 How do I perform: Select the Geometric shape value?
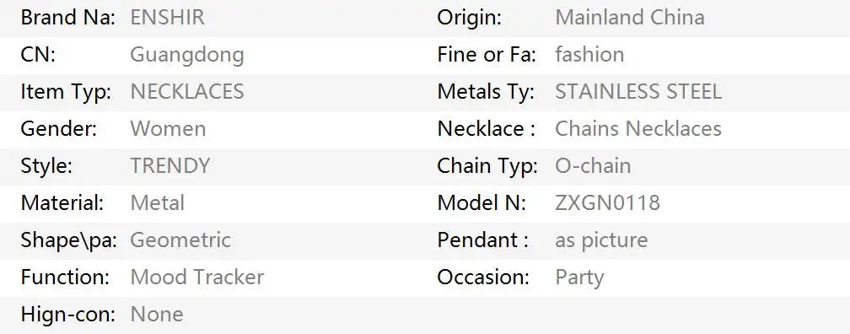(x=180, y=240)
